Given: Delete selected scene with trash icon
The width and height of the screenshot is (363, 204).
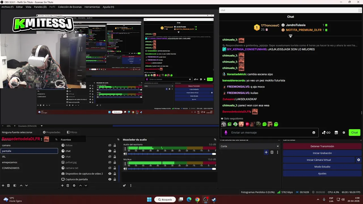Looking at the screenshot, I should (x=9, y=186).
